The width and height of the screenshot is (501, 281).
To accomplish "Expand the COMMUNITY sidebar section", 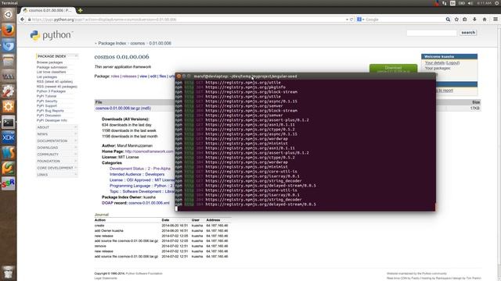I will tap(57, 155).
